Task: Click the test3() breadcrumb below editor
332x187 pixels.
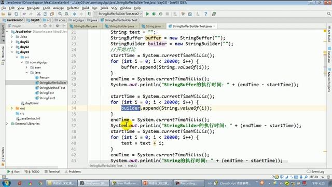Action: coord(132,166)
